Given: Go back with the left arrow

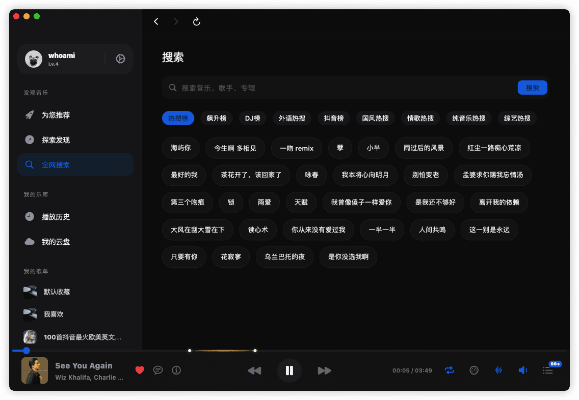Looking at the screenshot, I should pyautogui.click(x=156, y=21).
